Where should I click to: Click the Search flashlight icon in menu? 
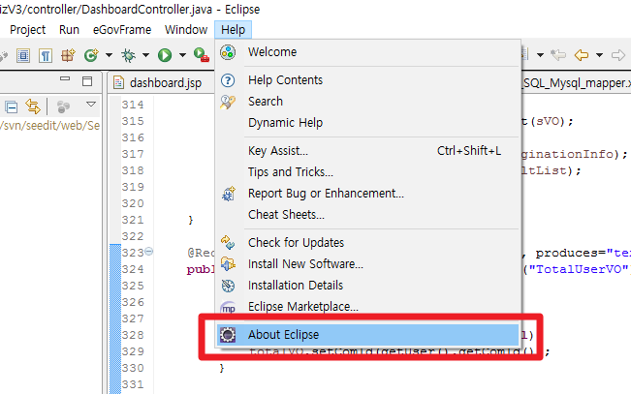[228, 102]
